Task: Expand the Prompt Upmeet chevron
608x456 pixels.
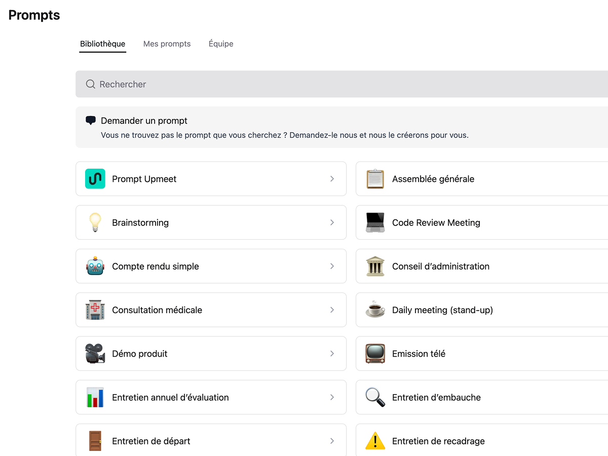Action: 332,179
